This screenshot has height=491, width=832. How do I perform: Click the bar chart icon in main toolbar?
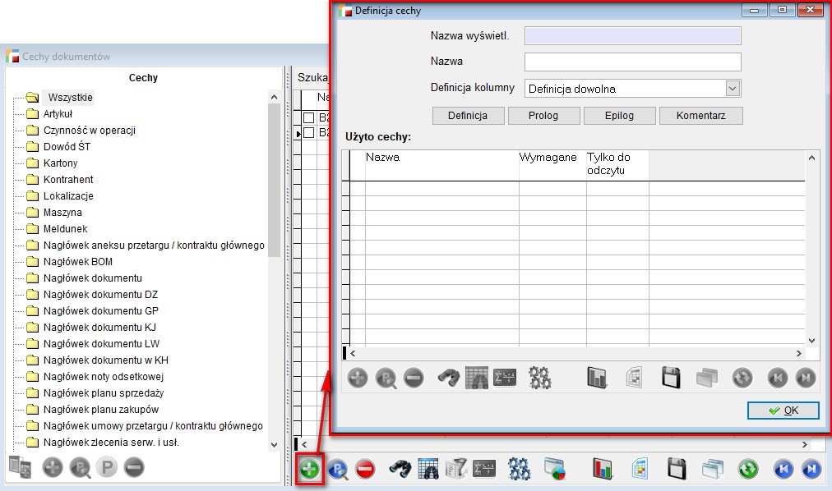603,469
